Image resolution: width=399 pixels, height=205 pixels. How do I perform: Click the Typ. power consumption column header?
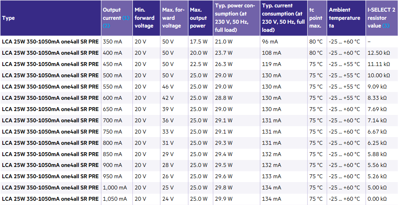[237, 18]
